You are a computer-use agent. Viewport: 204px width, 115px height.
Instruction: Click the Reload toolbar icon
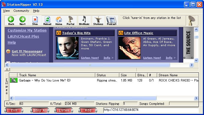[47, 21]
